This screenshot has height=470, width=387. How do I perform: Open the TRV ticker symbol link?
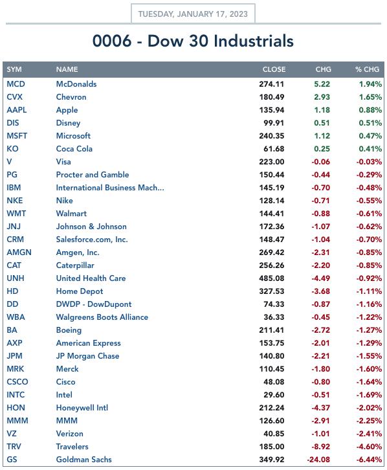point(14,447)
